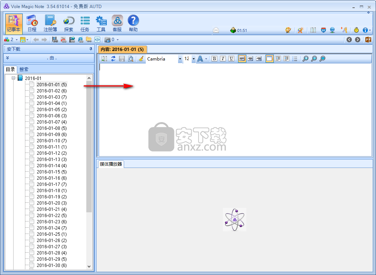Expand the double-chevron panel header

tap(7, 58)
